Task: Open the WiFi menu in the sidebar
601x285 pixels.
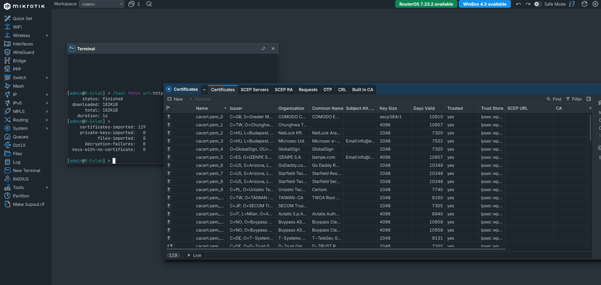Action: [x=17, y=27]
